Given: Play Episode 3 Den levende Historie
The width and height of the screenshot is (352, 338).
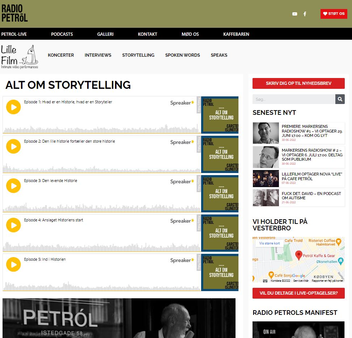Looking at the screenshot, I should (x=13, y=186).
